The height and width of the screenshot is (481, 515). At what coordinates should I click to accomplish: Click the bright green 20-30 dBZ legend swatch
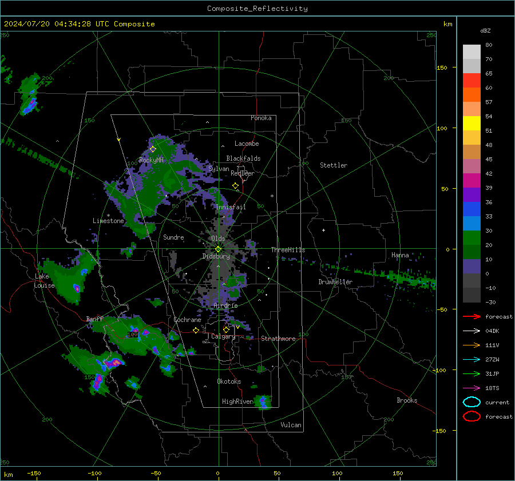(x=472, y=238)
